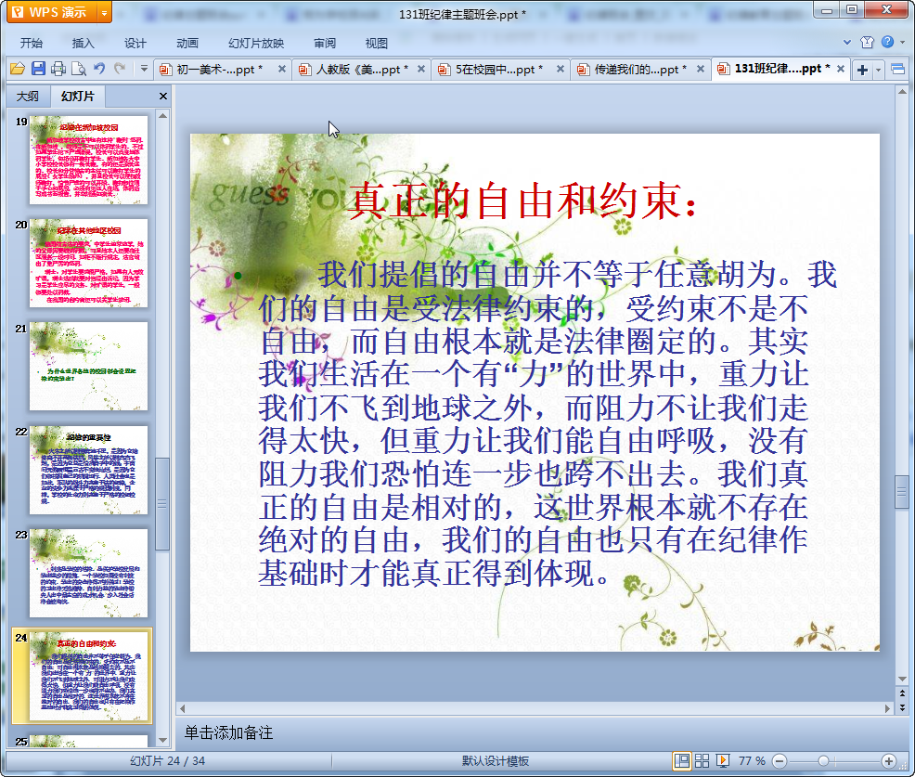Expand the WPS 演示 menu dropdown arrow
915x777 pixels.
point(105,12)
